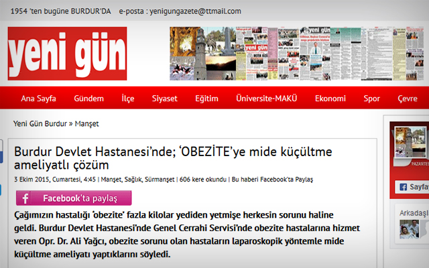The width and height of the screenshot is (429, 268).
Task: Click the article summary paragraph text
Action: [x=187, y=234]
